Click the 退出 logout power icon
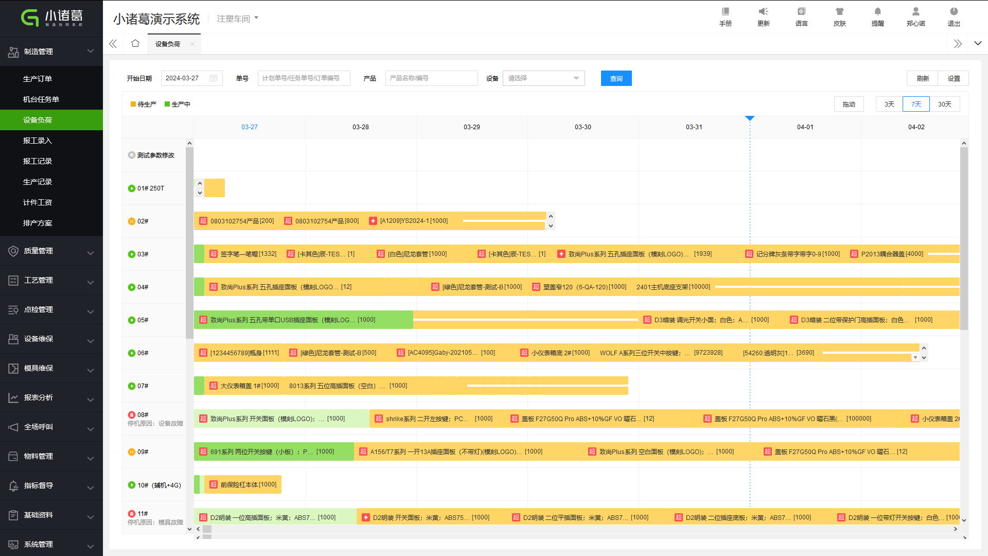988x556 pixels. [954, 12]
